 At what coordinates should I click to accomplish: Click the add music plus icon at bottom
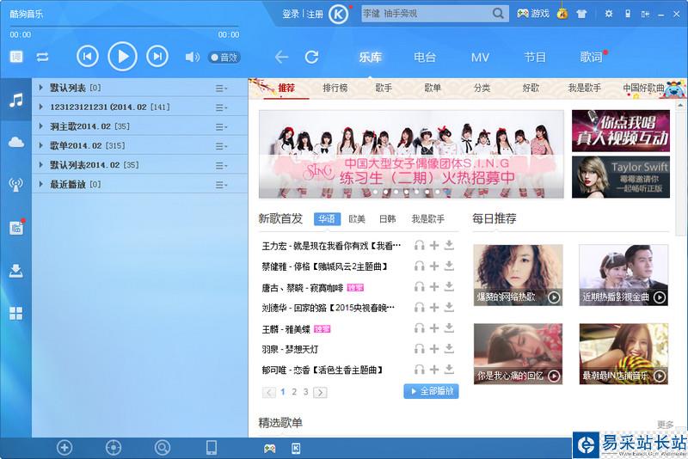[x=64, y=448]
